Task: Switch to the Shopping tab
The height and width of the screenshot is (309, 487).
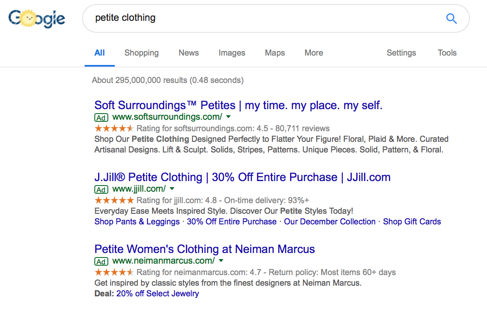Action: click(142, 53)
